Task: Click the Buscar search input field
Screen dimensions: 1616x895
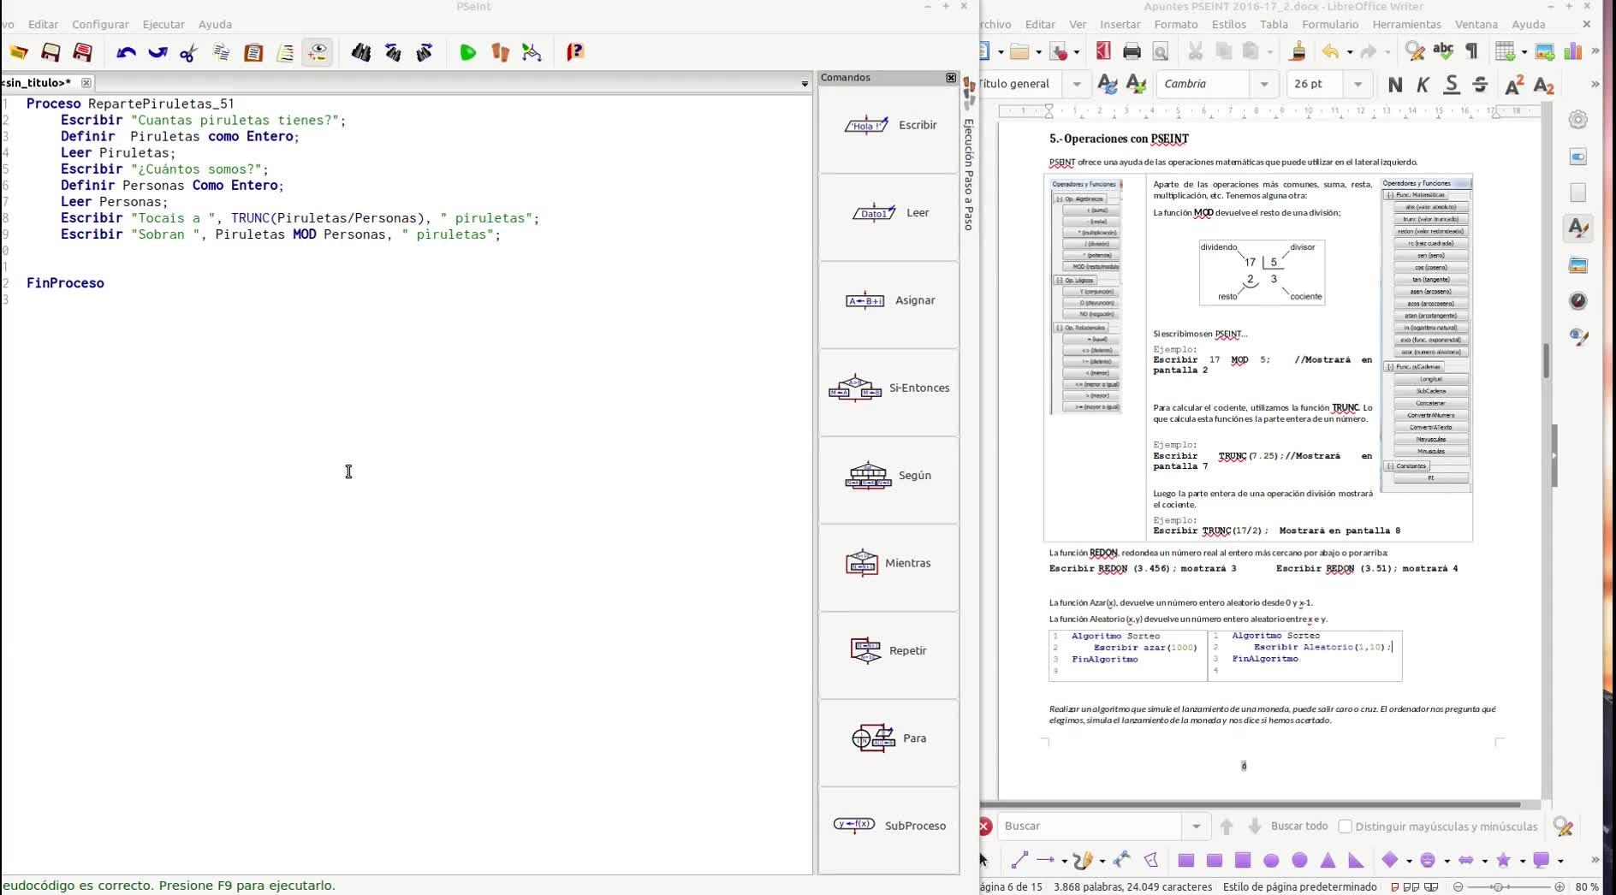Action: (x=1089, y=827)
